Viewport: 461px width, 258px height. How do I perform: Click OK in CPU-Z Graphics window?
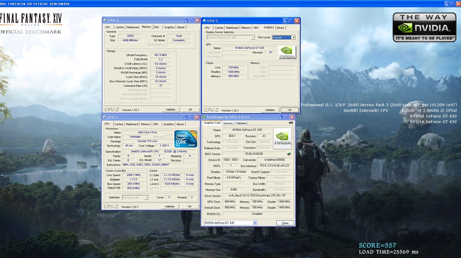[x=289, y=110]
